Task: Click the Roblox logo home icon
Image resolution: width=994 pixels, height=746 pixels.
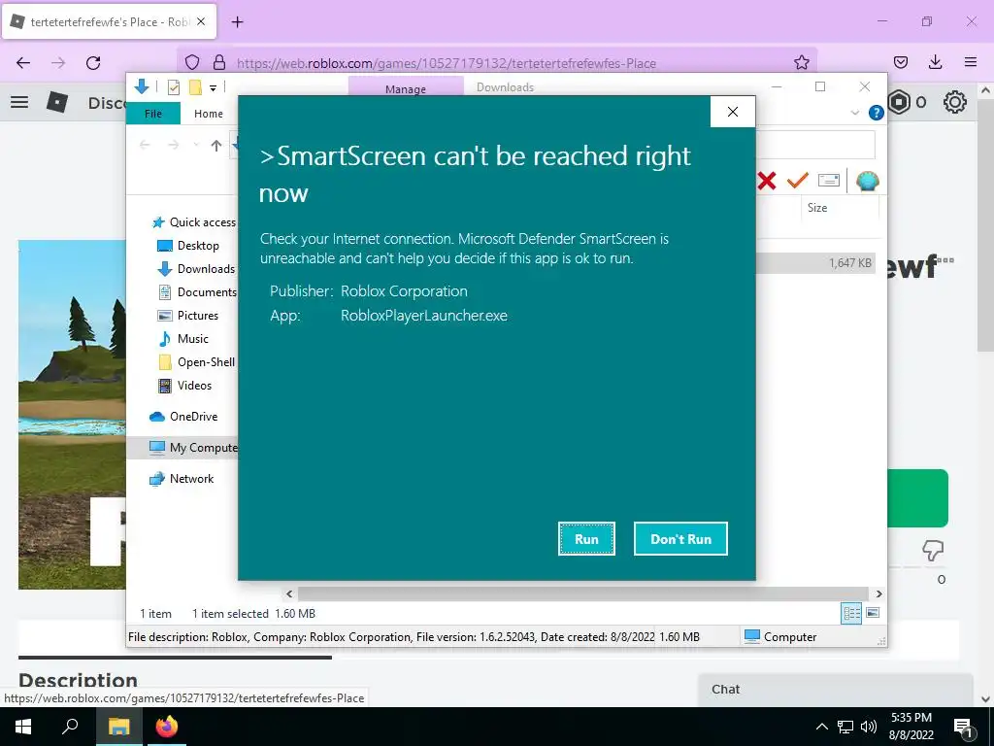Action: coord(57,102)
